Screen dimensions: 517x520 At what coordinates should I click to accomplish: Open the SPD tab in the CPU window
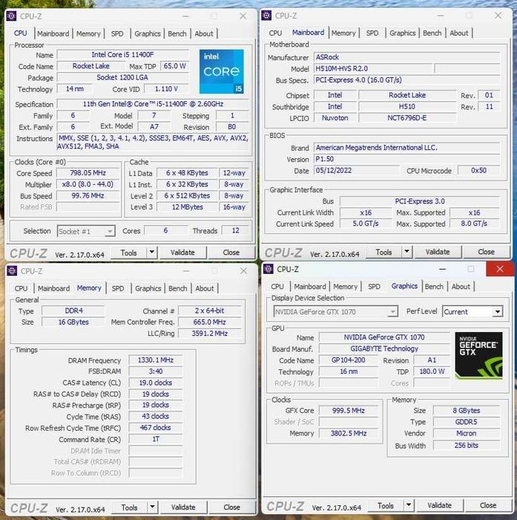pos(117,33)
